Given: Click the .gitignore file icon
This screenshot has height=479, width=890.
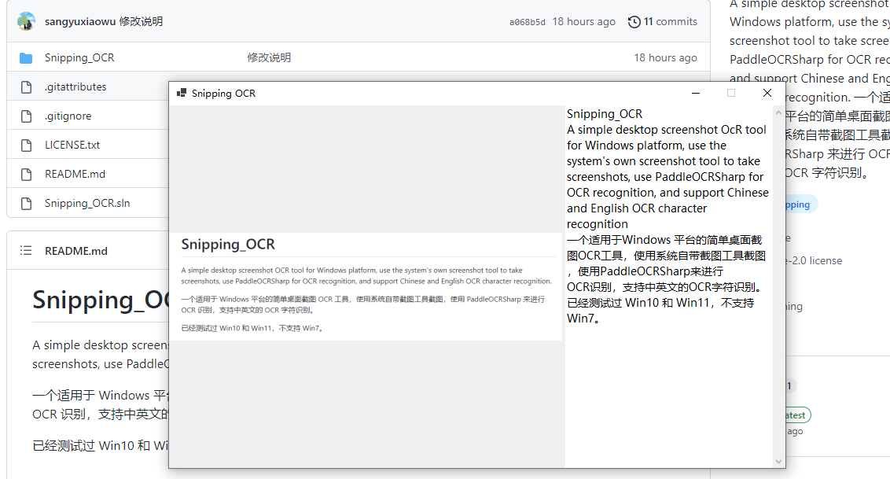Looking at the screenshot, I should [26, 116].
